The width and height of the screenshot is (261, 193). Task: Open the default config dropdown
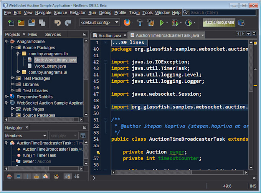point(99,23)
